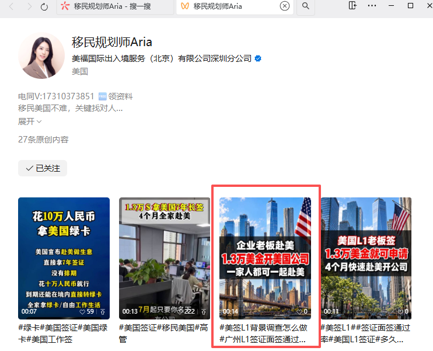Click the caption #美签L1##签证面签通过率
This screenshot has width=433, height=351.
point(365,333)
